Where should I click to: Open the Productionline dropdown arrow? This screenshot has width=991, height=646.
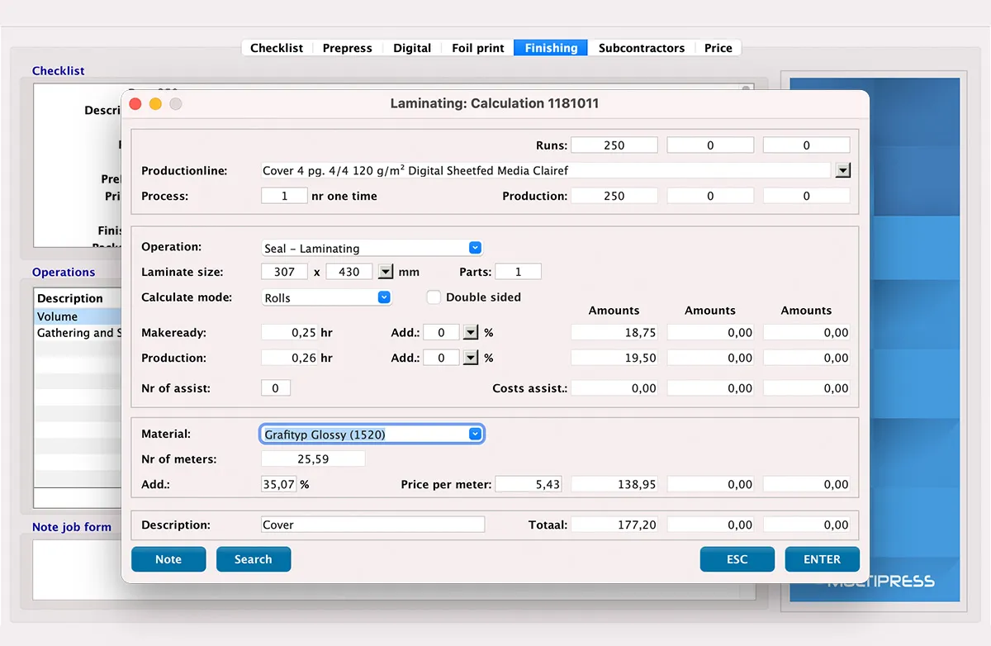(842, 170)
